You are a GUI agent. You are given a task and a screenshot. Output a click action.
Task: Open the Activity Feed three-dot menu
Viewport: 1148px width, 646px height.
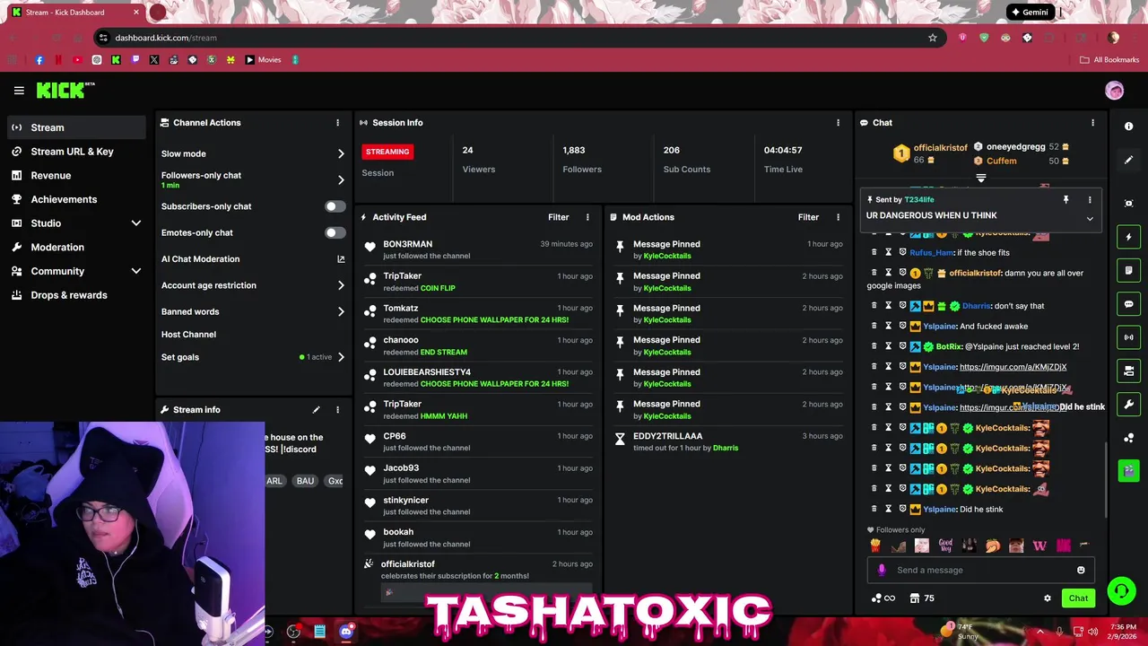pos(587,217)
